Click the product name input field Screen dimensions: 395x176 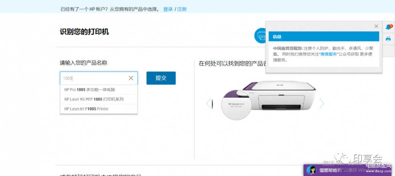pos(99,78)
